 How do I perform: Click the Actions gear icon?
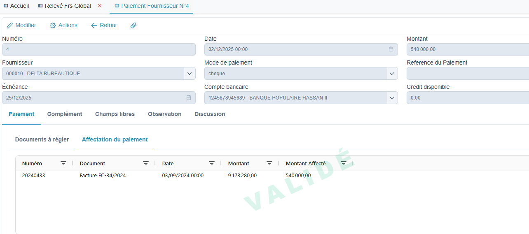click(x=53, y=25)
